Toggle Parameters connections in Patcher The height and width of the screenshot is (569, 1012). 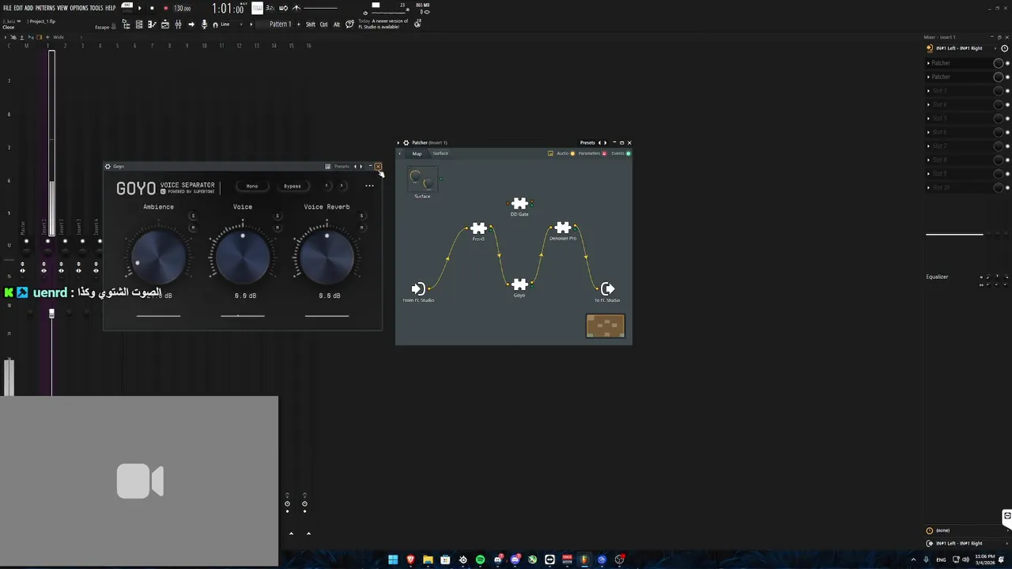[592, 153]
